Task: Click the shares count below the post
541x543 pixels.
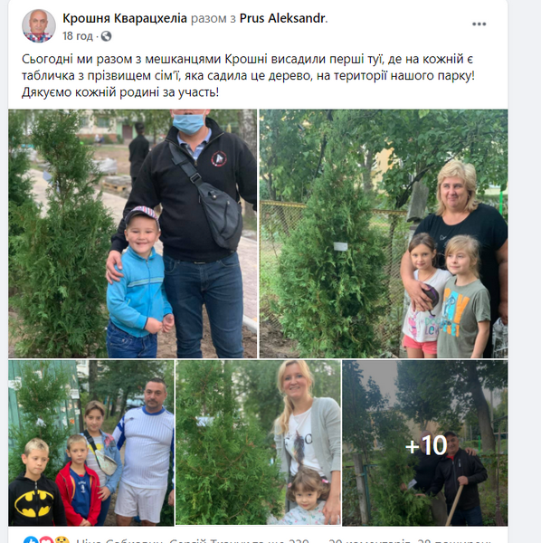Action: (454, 540)
